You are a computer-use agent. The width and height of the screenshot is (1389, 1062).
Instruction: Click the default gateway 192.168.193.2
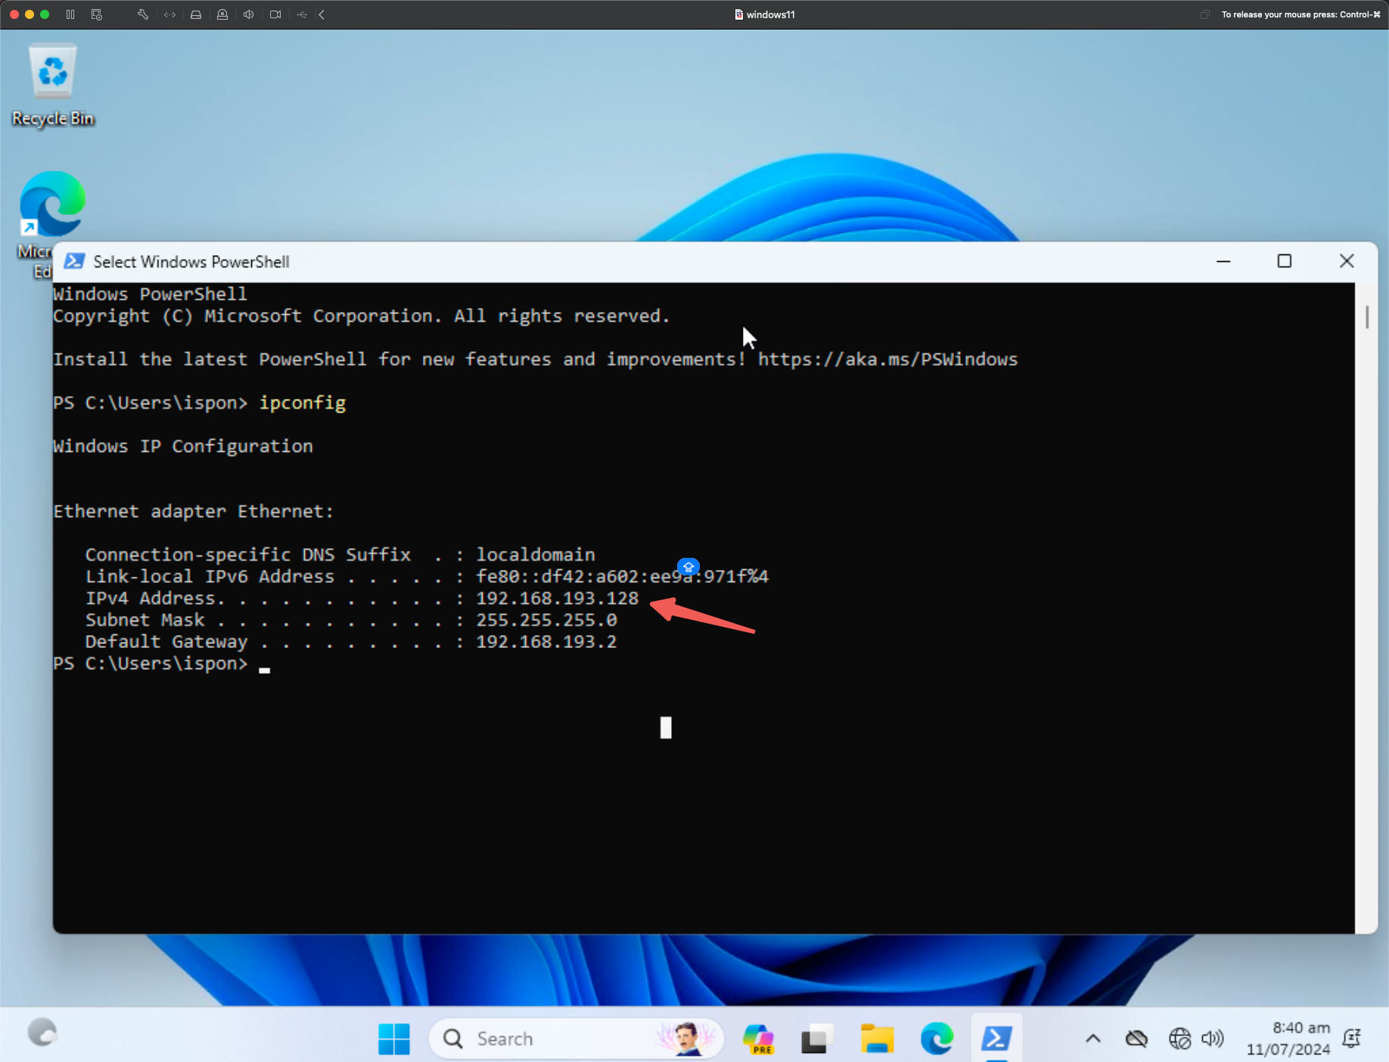tap(546, 642)
